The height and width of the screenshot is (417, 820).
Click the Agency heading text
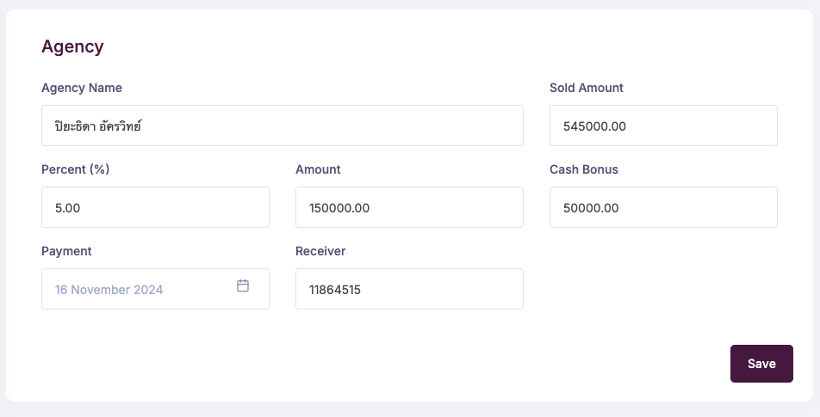(72, 46)
